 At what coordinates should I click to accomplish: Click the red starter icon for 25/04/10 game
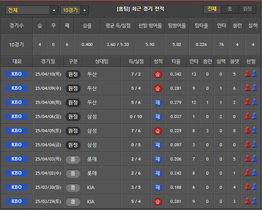247,74
